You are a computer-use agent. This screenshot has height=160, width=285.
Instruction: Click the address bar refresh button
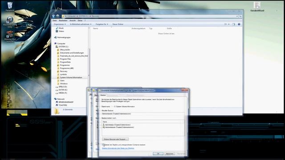click(x=240, y=16)
